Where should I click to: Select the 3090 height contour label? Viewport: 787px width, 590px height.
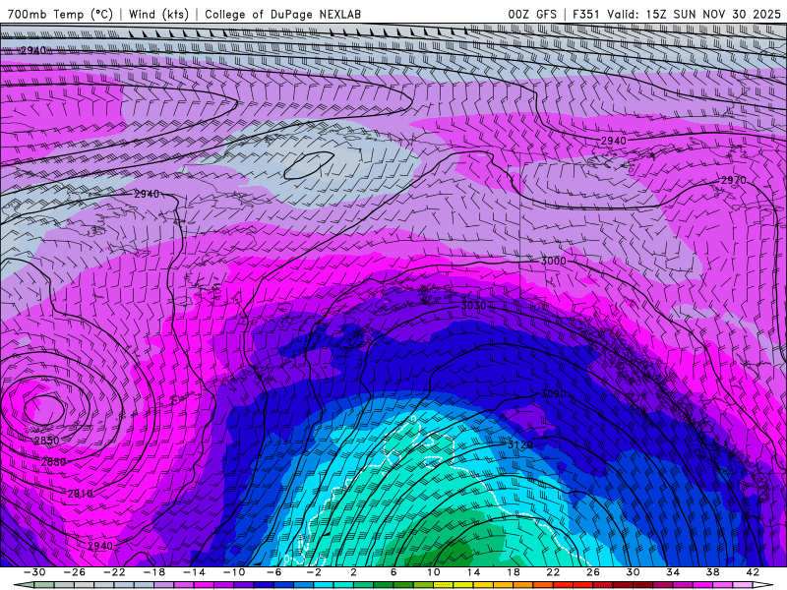point(553,394)
